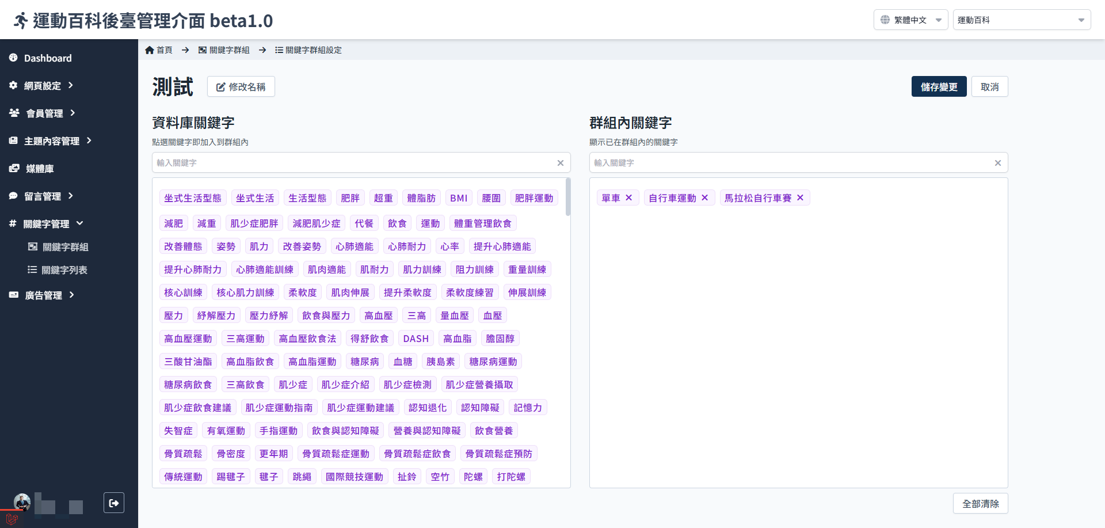Add keyword 骨質疏鬆症預防 to group
The width and height of the screenshot is (1105, 528).
click(498, 453)
